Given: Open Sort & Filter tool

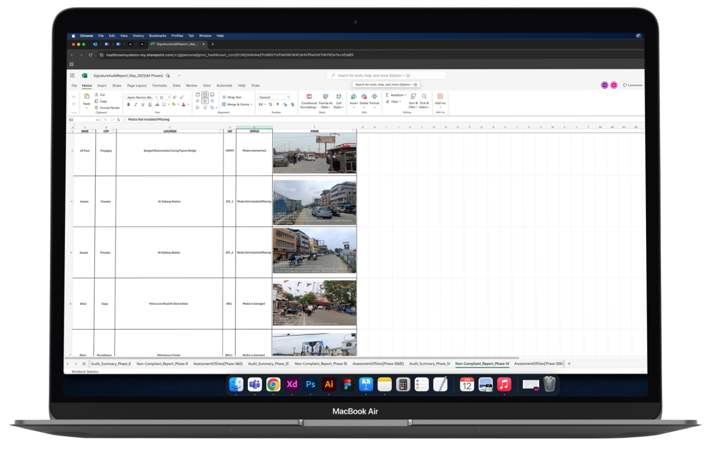Looking at the screenshot, I should [413, 96].
